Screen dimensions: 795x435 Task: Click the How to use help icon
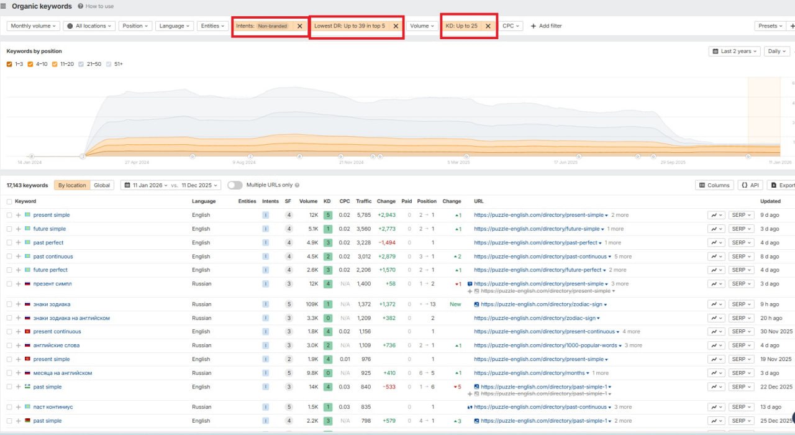pyautogui.click(x=81, y=6)
